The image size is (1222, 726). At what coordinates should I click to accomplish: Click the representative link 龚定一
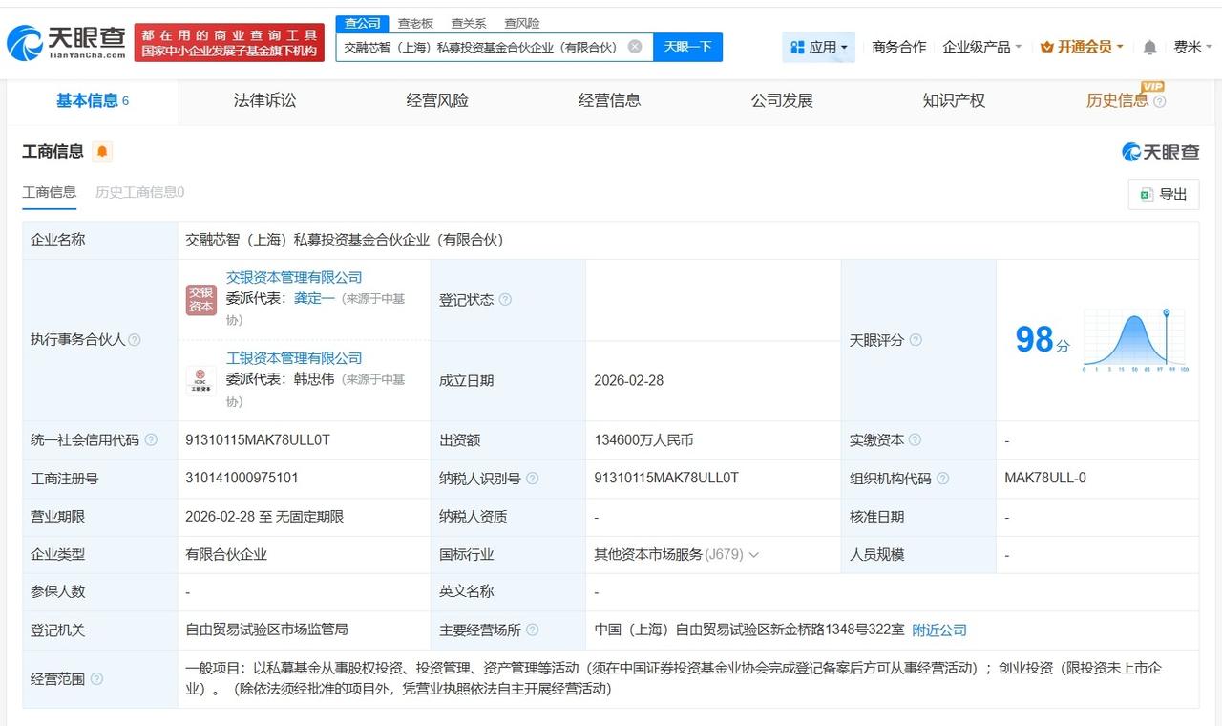[313, 297]
